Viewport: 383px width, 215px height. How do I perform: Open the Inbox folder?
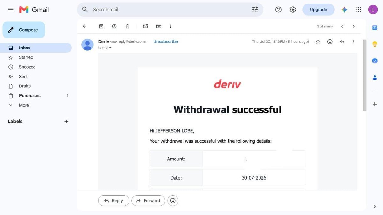(36, 48)
